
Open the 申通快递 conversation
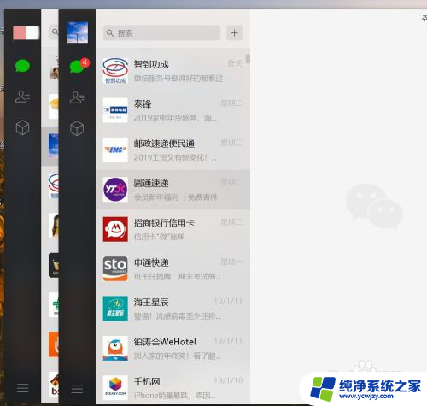[173, 268]
